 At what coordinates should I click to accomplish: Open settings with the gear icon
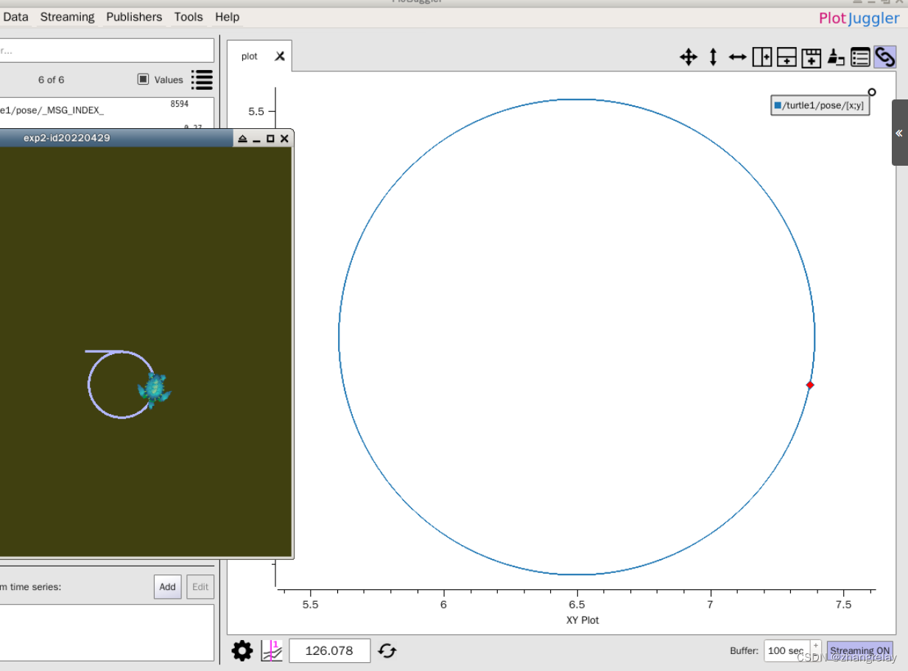click(242, 650)
